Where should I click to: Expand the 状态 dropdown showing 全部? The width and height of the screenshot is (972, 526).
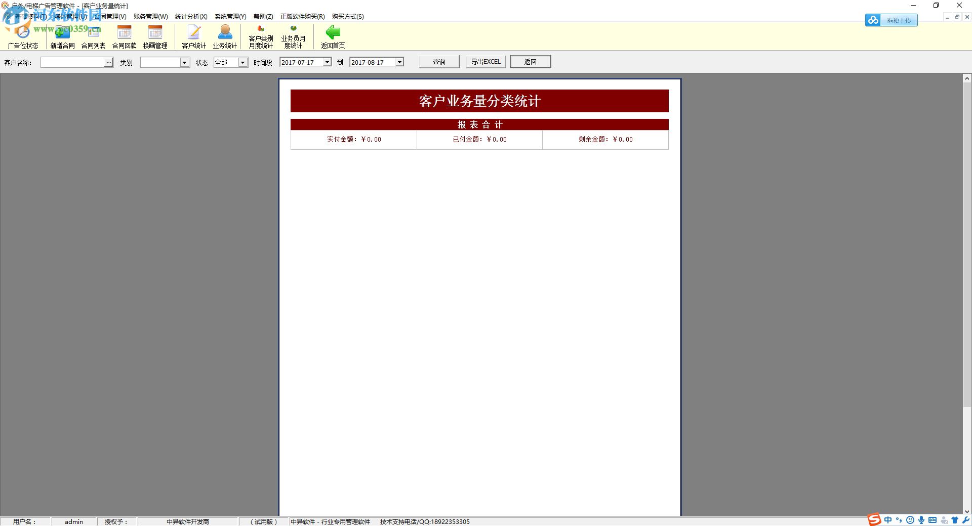tap(243, 62)
